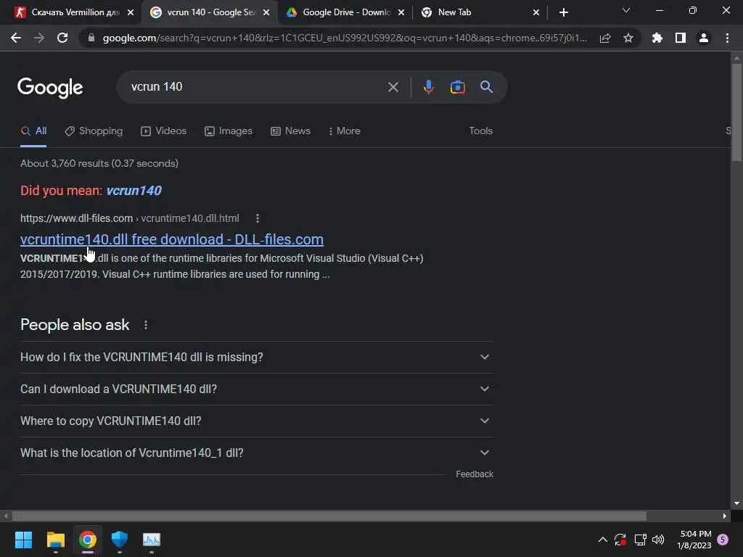
Task: Open the More search filters menu
Action: pos(345,131)
